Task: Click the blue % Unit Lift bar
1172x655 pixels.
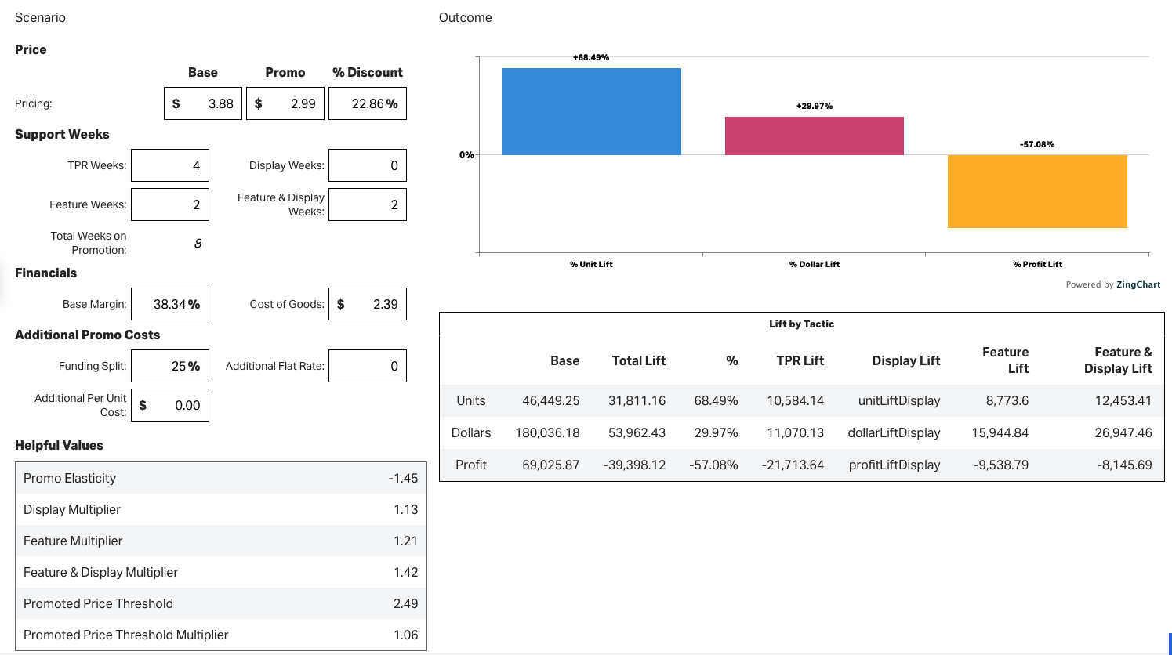Action: (590, 110)
